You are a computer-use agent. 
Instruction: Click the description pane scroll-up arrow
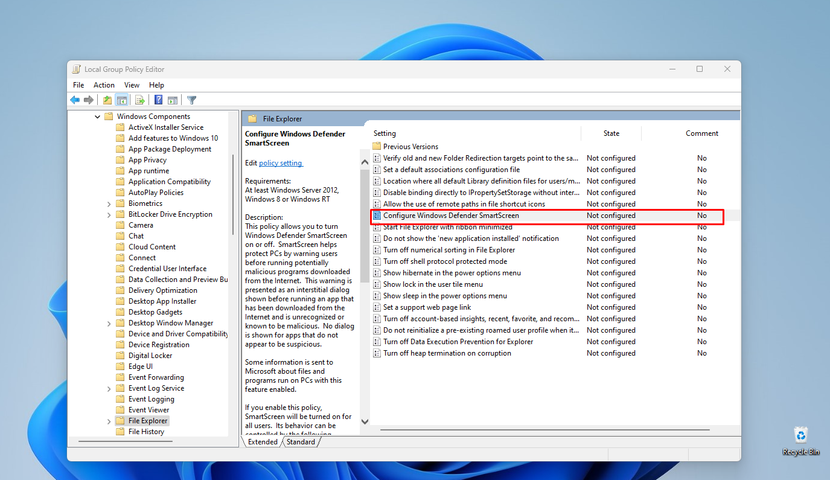[x=365, y=162]
